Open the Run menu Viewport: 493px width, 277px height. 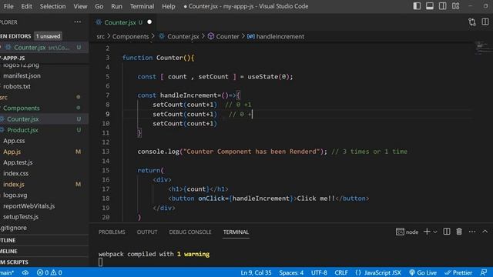116,6
